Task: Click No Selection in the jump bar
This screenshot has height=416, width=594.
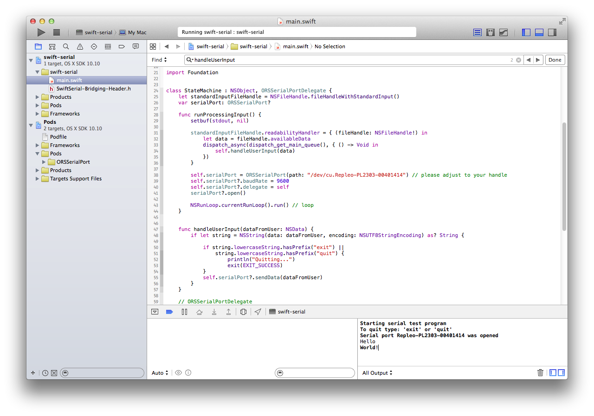Action: tap(330, 46)
